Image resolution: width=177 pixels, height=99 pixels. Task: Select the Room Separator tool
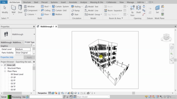[x=113, y=10]
